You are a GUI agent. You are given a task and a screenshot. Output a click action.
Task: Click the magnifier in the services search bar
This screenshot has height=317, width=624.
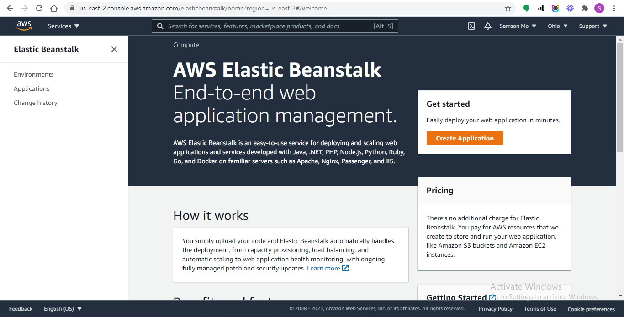point(160,26)
